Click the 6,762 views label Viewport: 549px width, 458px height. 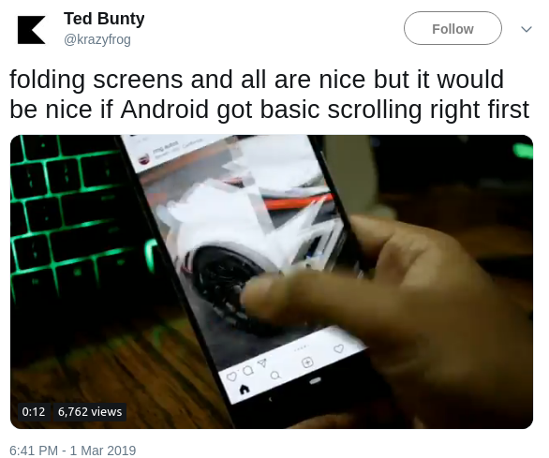coord(90,411)
